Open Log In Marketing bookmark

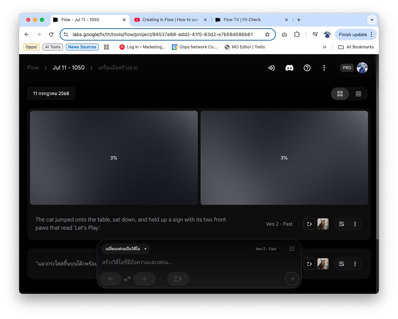(x=142, y=47)
